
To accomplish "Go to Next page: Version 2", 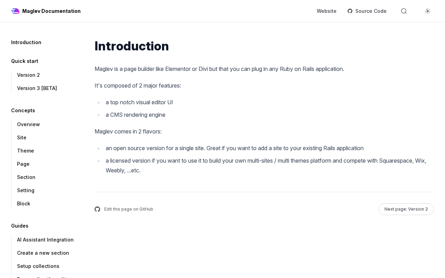I will coord(406,209).
